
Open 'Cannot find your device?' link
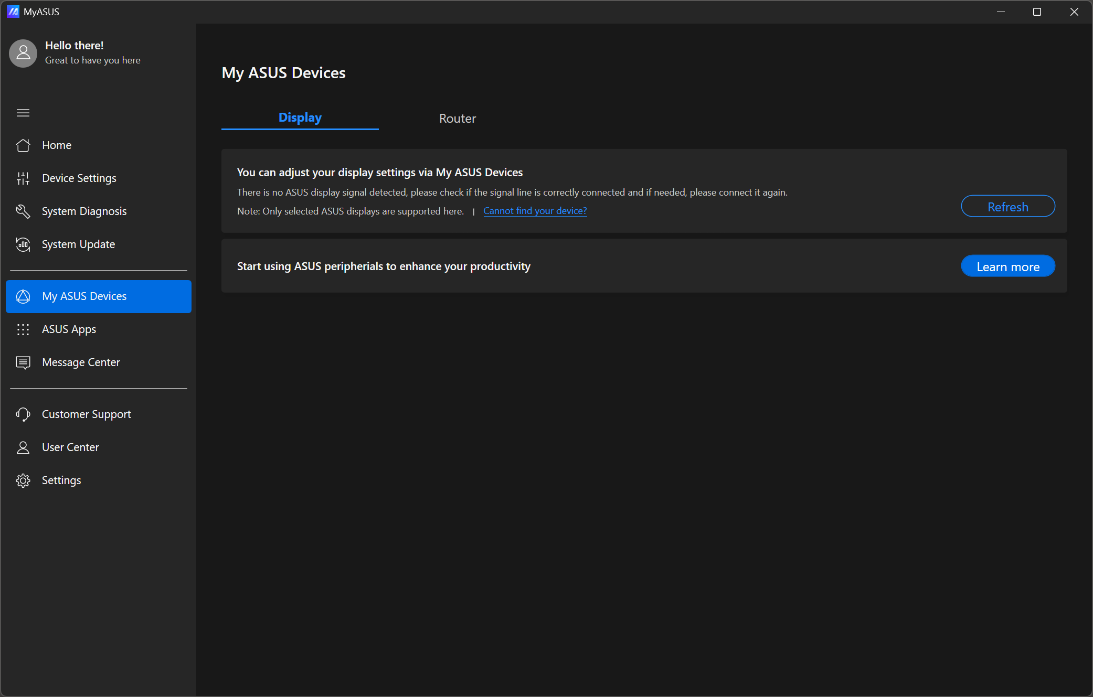[535, 211]
